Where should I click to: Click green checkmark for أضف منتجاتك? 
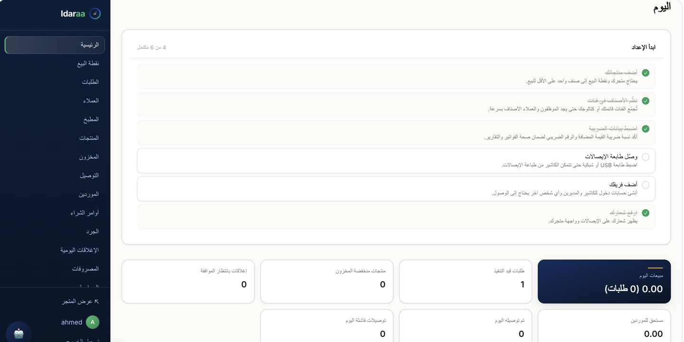tap(646, 73)
